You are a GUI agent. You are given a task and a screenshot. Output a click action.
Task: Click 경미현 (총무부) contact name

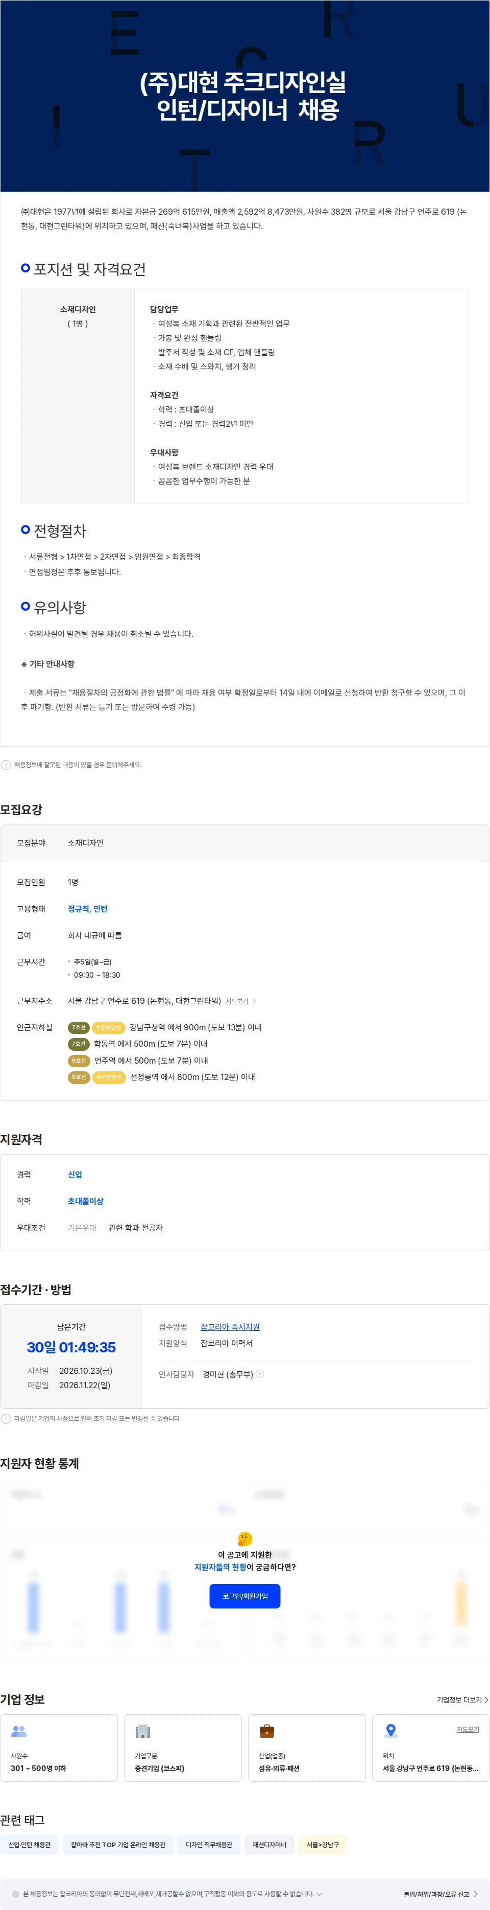coord(228,1374)
